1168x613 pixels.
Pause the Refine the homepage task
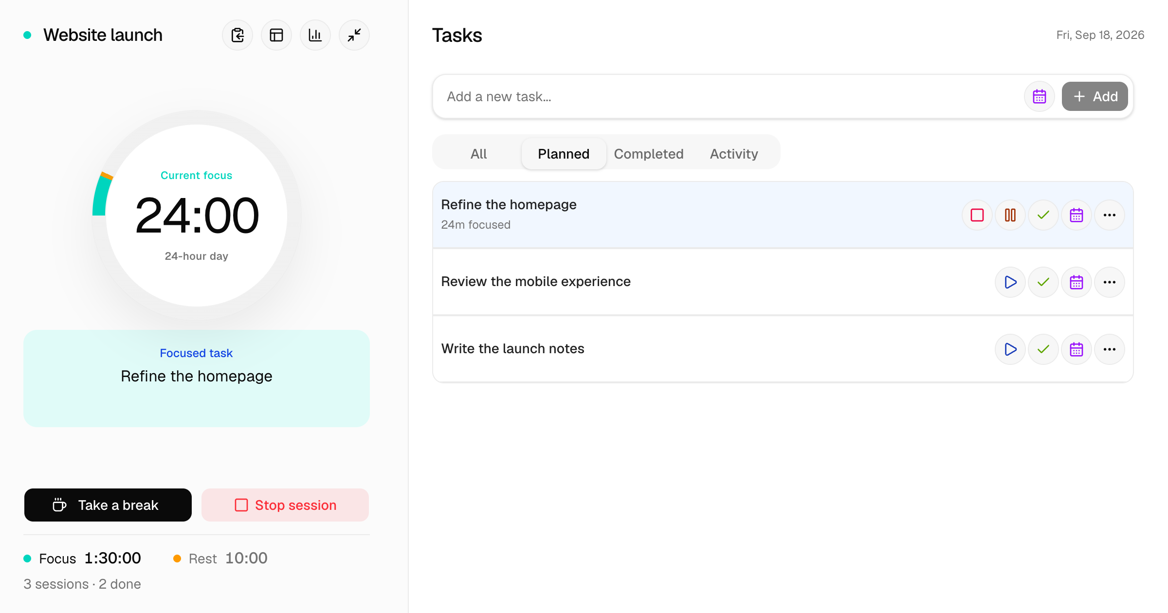point(1010,215)
